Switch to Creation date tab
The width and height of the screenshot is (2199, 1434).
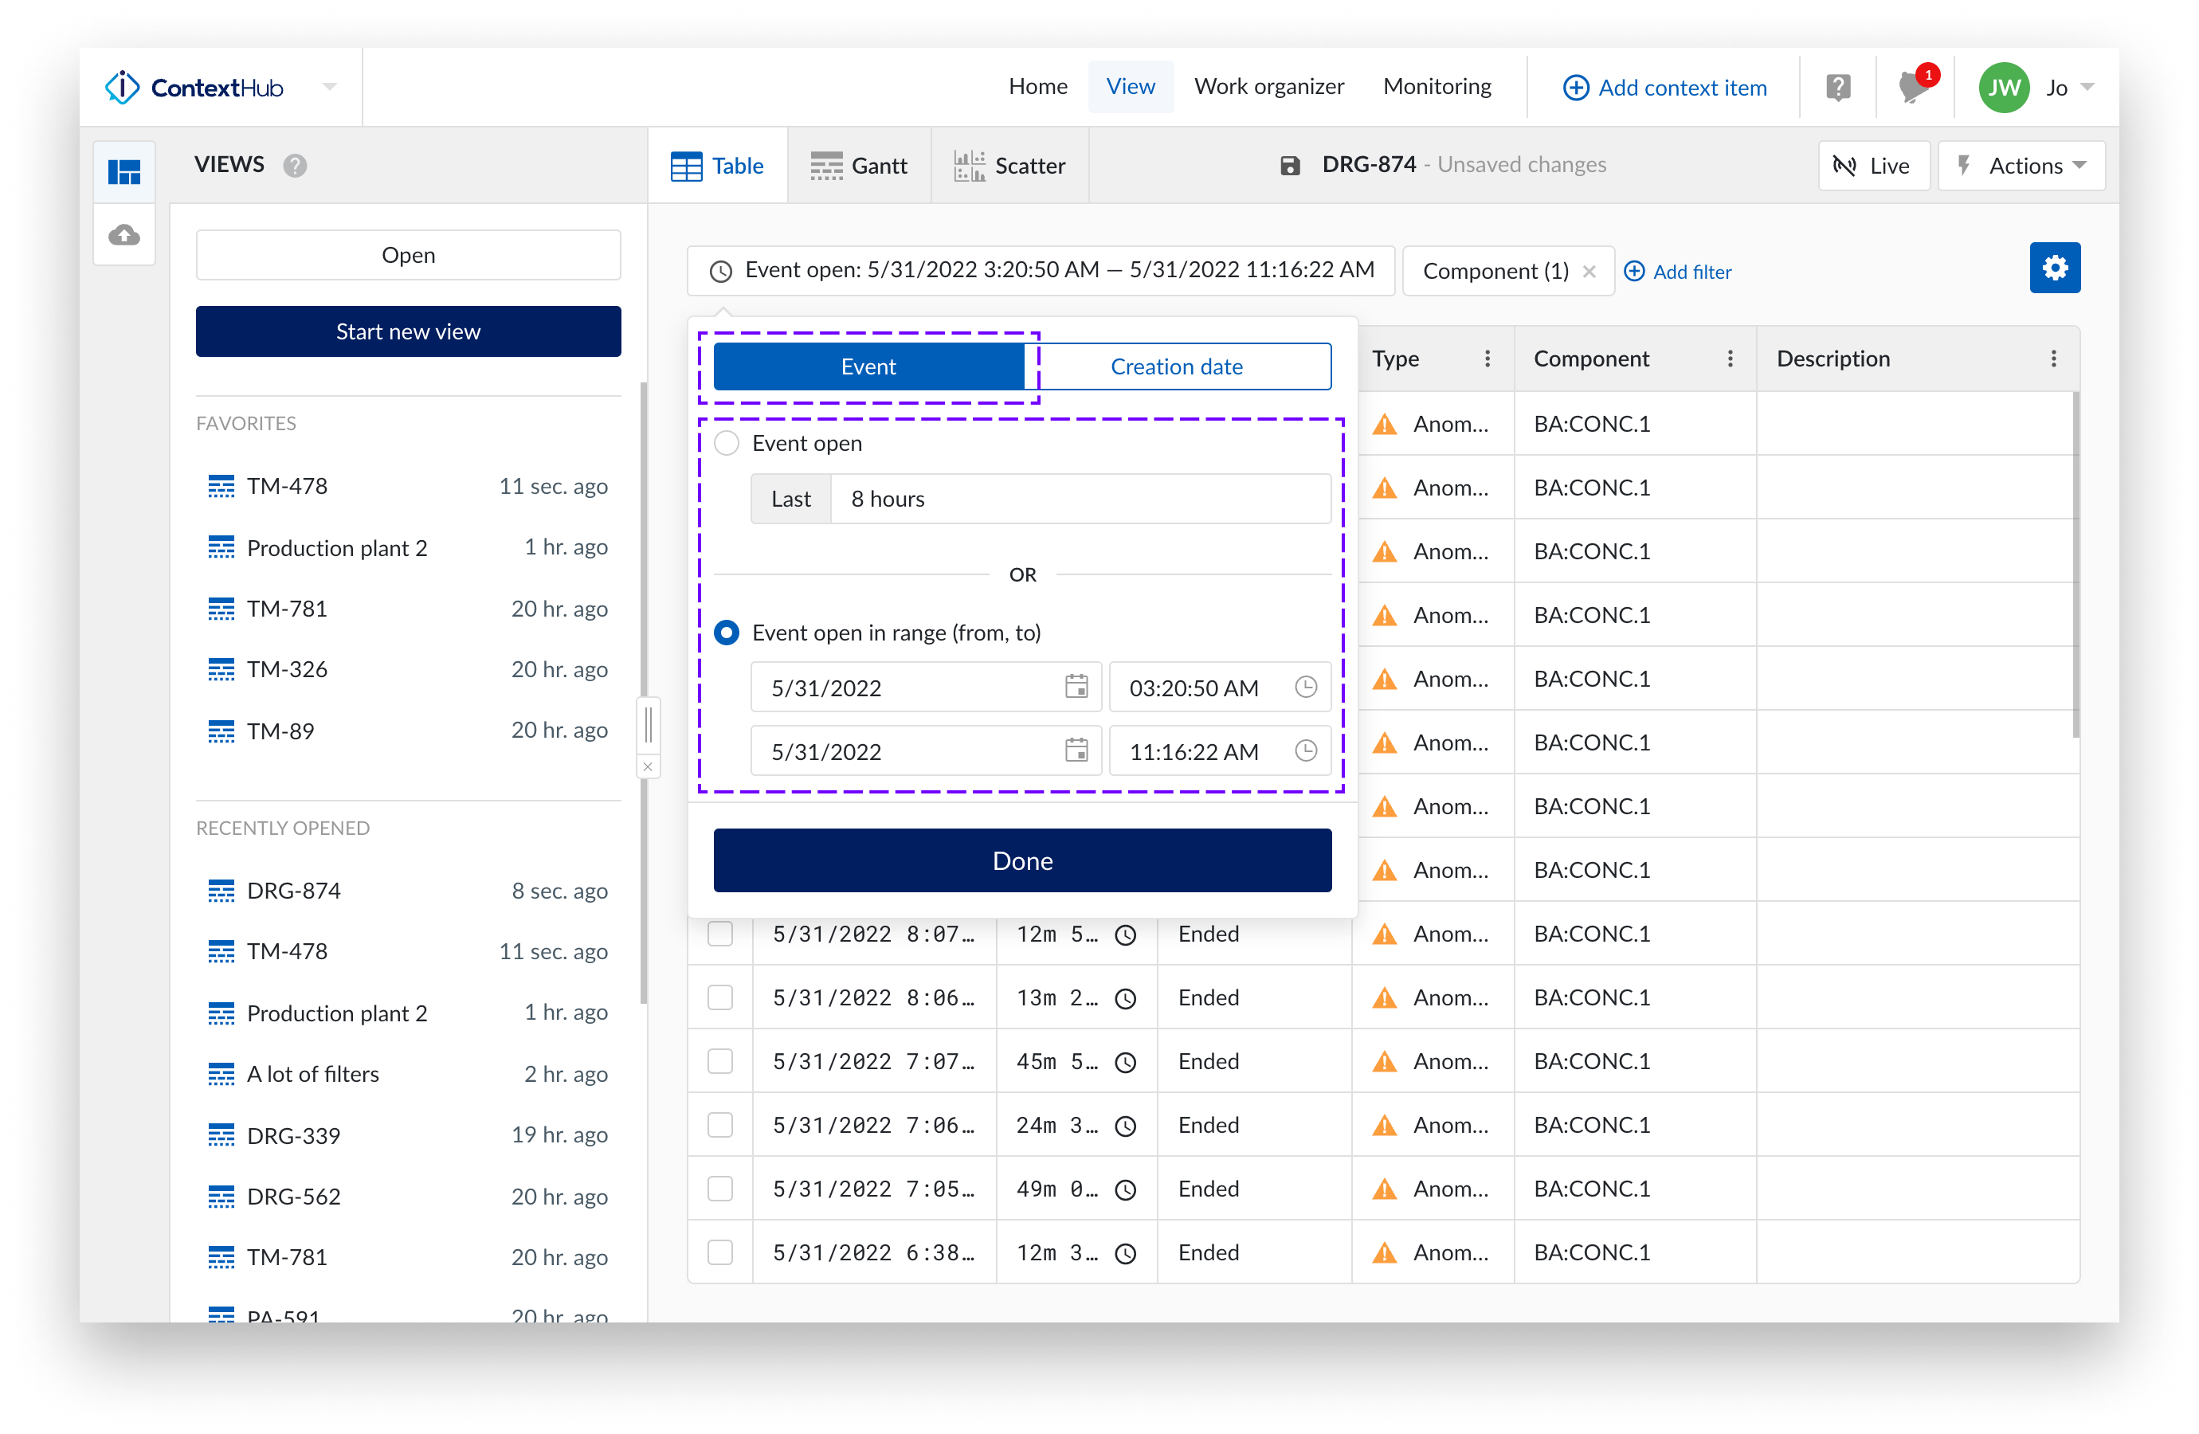(x=1176, y=366)
